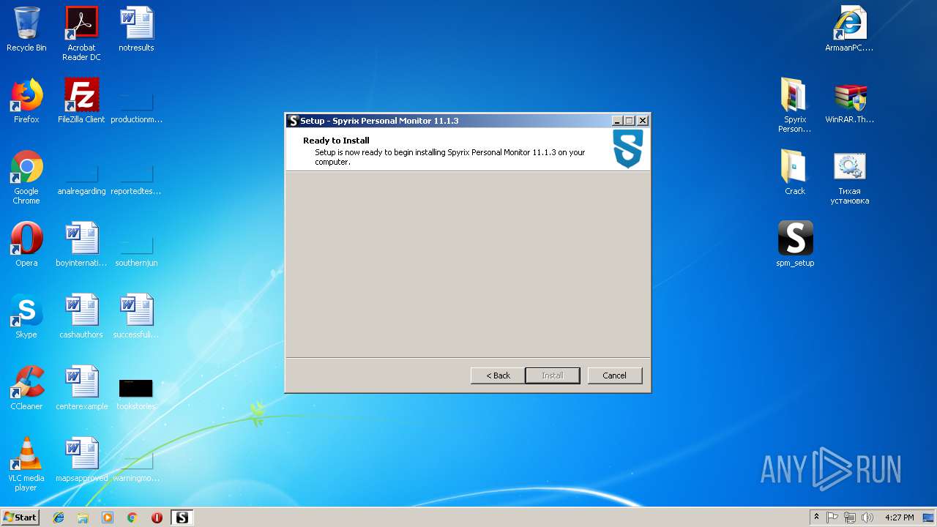Image resolution: width=937 pixels, height=527 pixels.
Task: Open Opera from the taskbar
Action: (x=157, y=517)
